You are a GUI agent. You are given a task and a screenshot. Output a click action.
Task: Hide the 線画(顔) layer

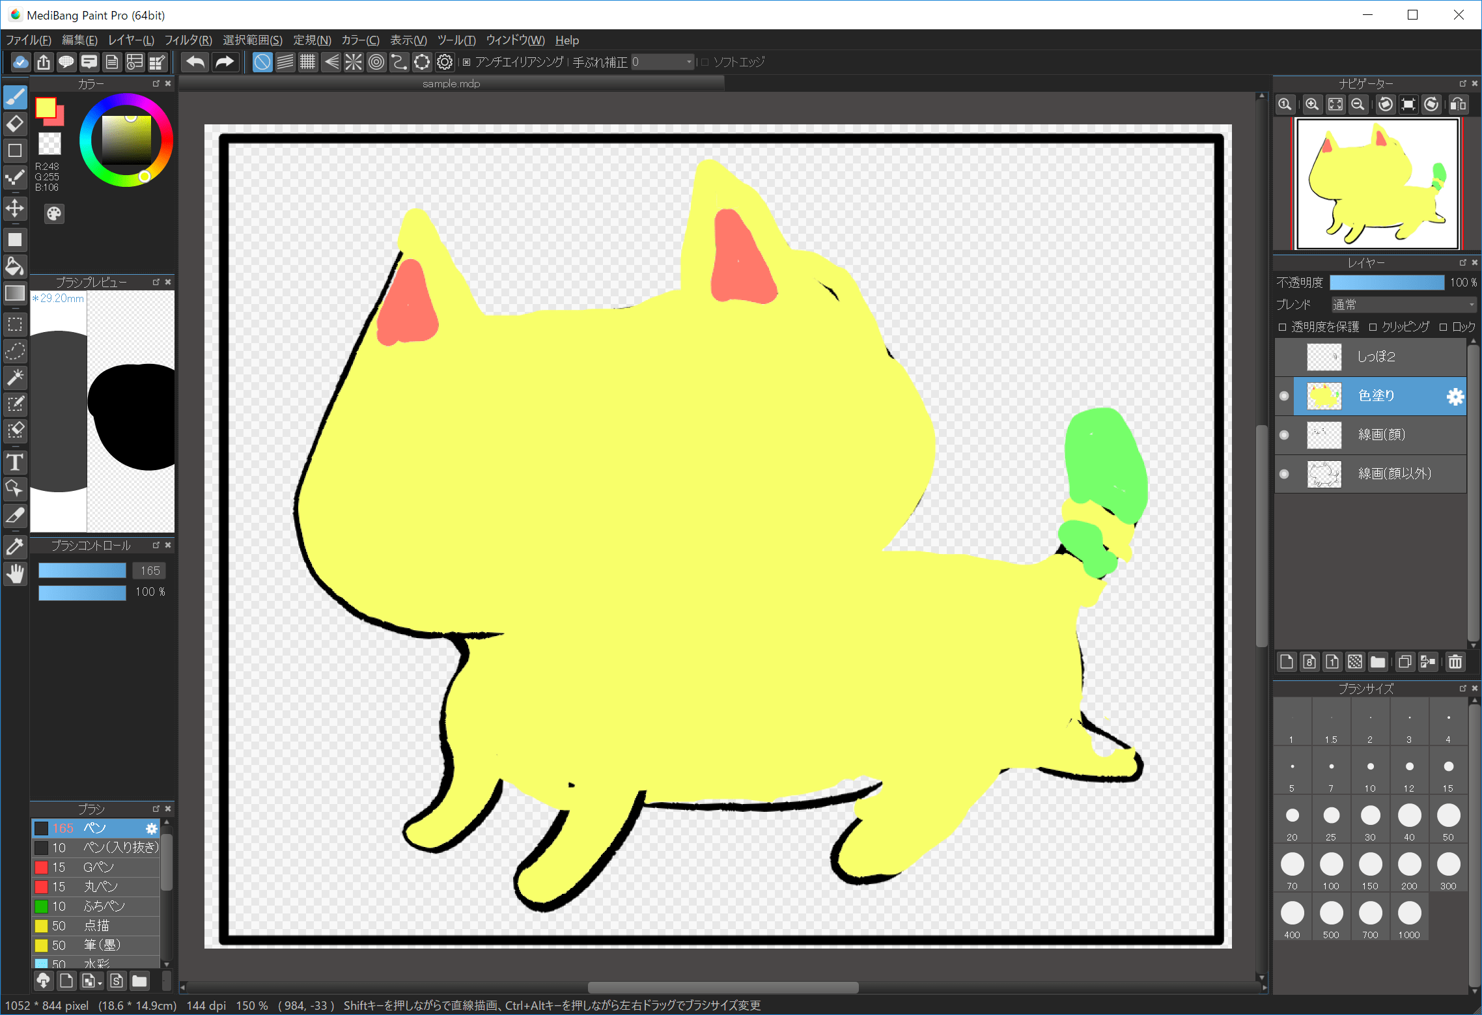(1284, 435)
